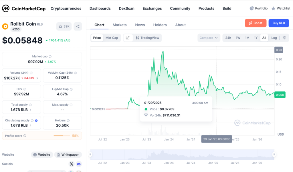Click Total supply info icon
The image size is (293, 172).
[x=30, y=105]
